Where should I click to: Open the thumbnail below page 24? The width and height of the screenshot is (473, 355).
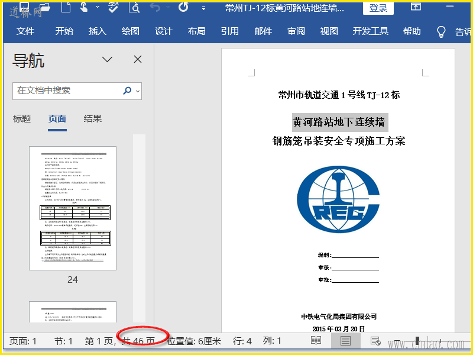pyautogui.click(x=73, y=312)
